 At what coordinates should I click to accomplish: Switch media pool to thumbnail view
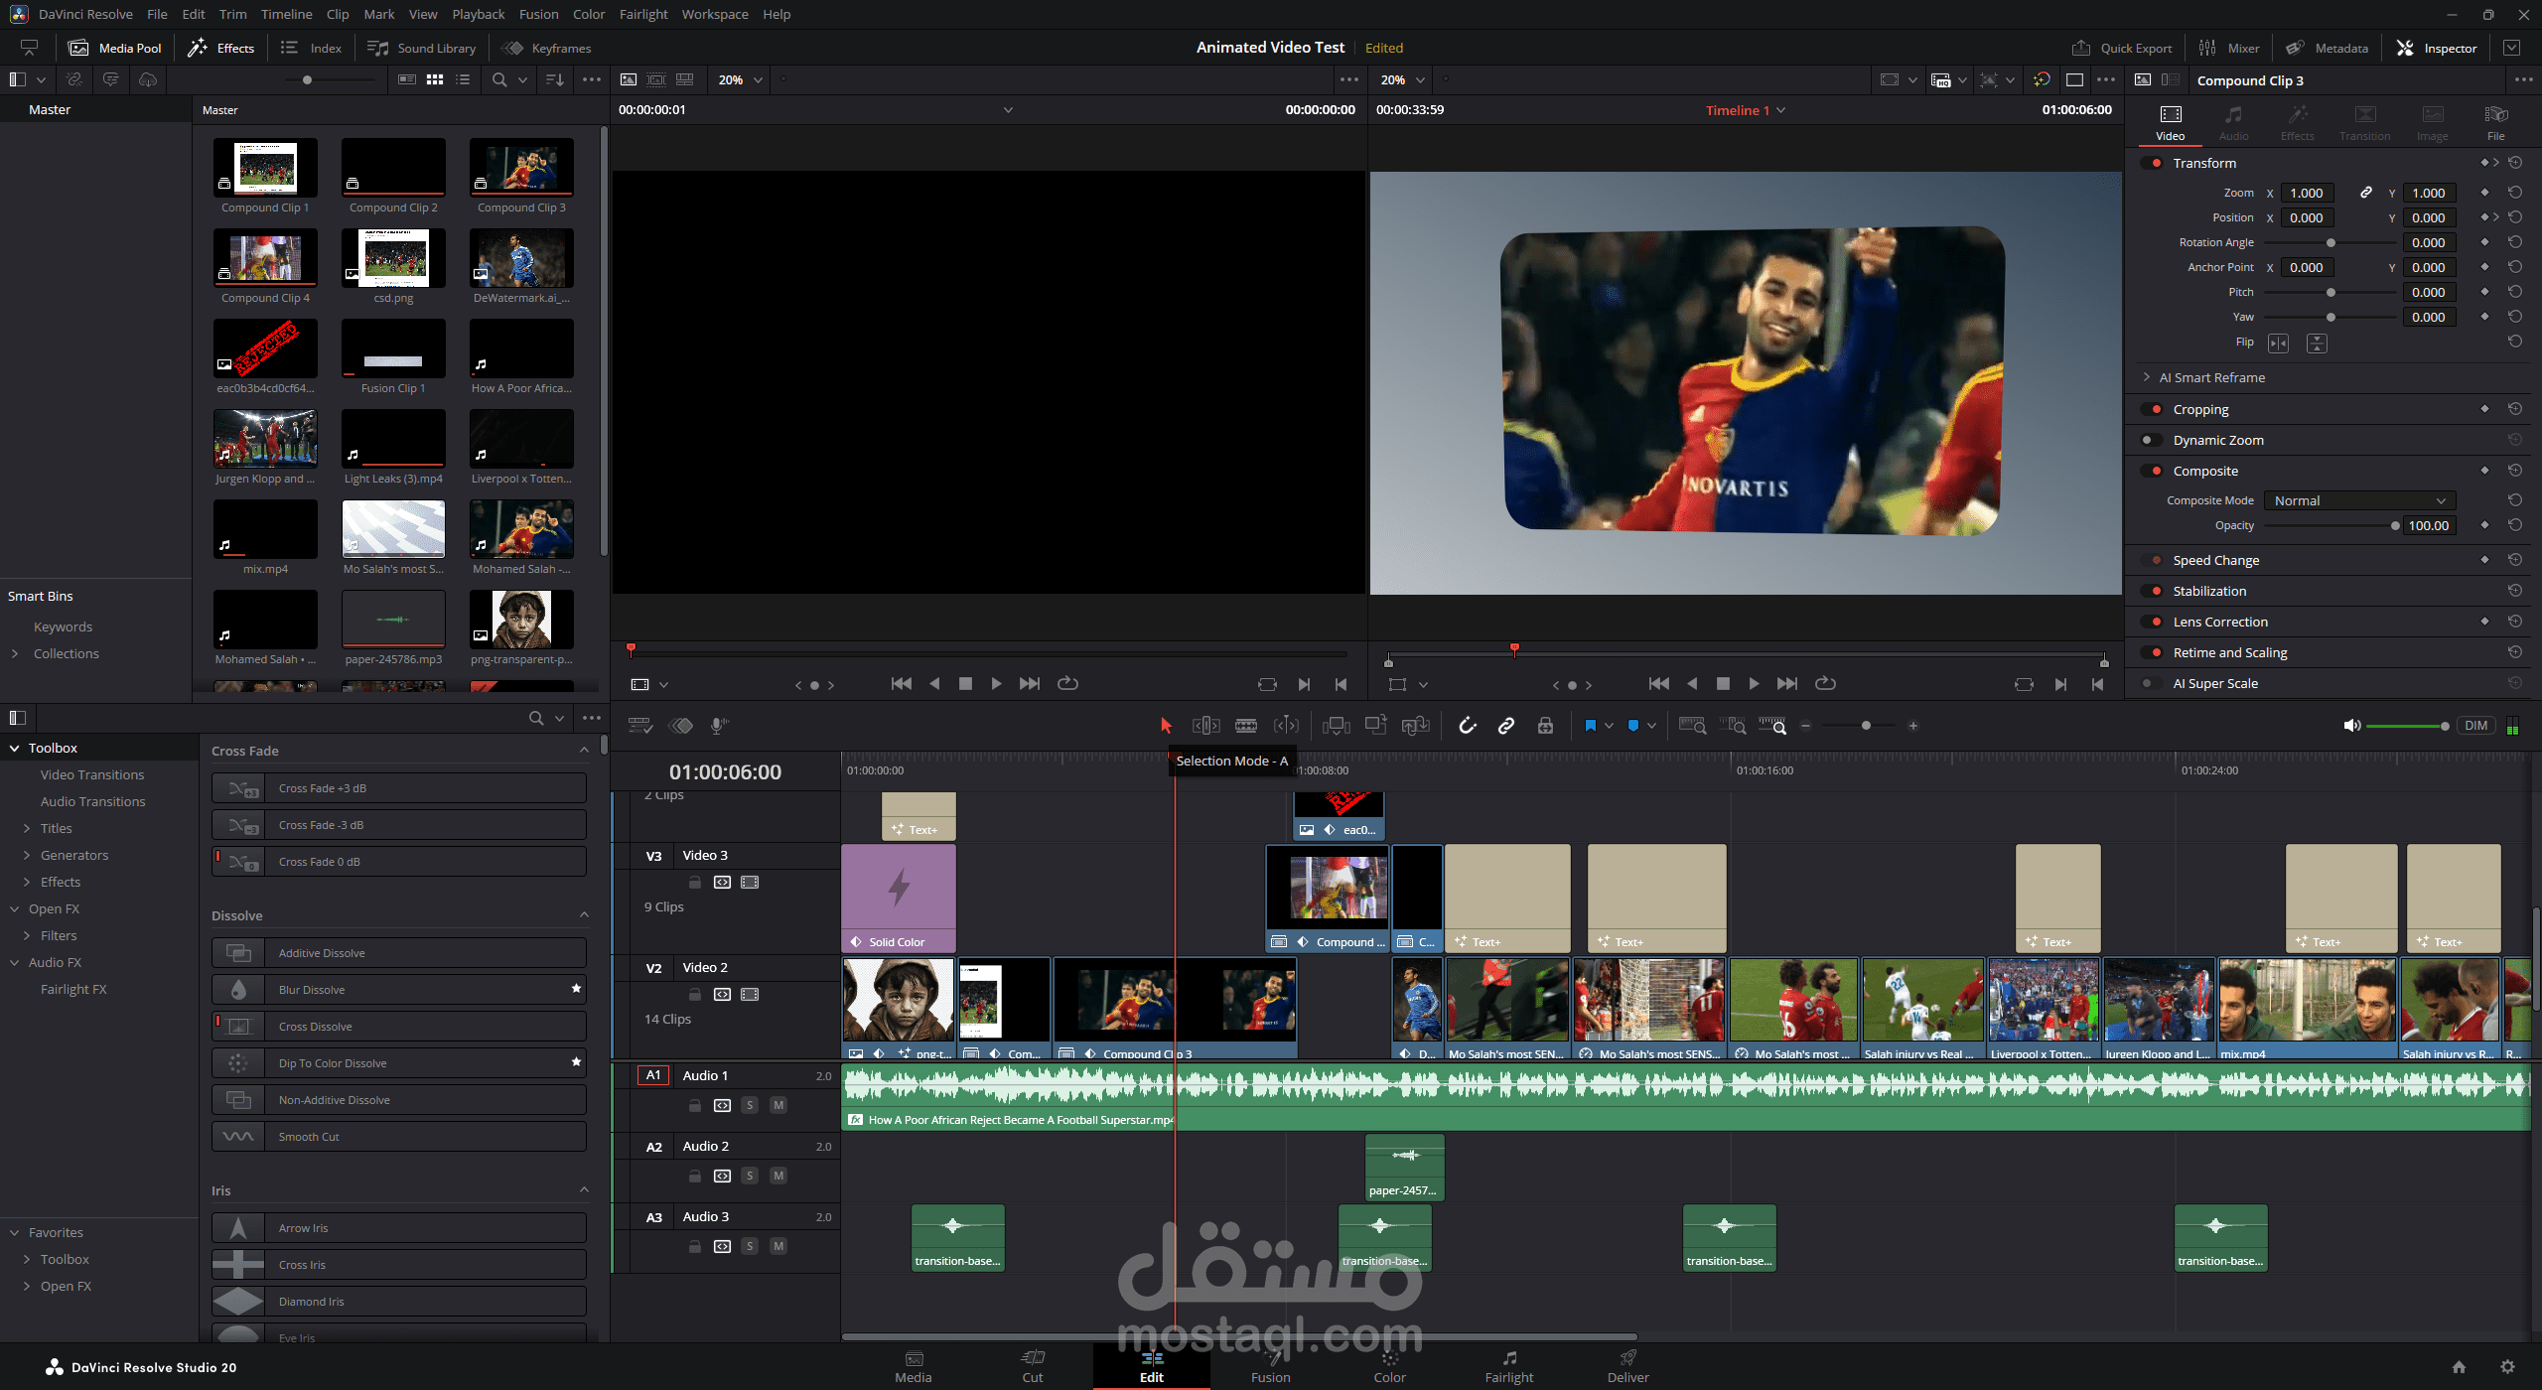[434, 79]
